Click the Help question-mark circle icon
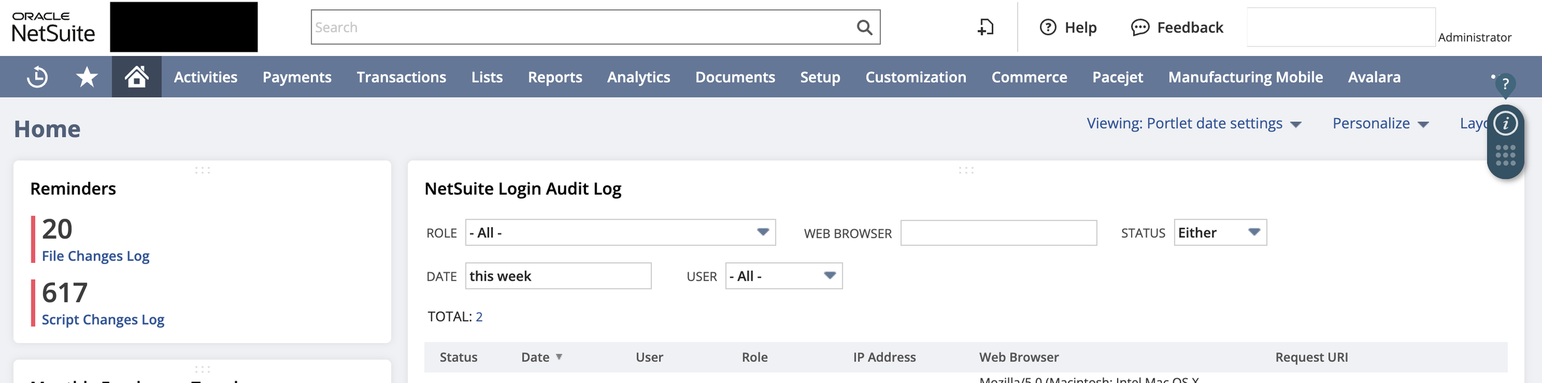 1048,27
